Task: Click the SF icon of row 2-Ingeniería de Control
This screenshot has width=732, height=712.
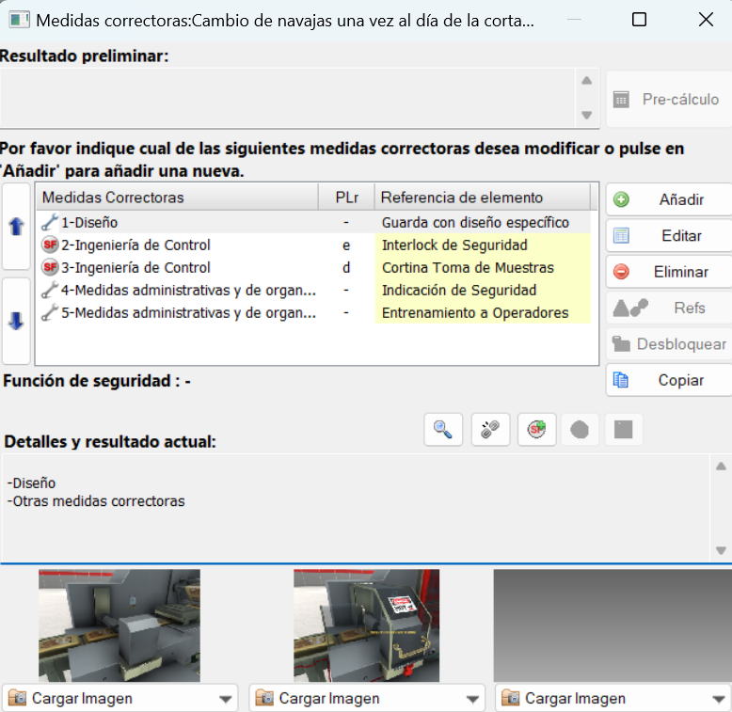Action: coord(50,245)
